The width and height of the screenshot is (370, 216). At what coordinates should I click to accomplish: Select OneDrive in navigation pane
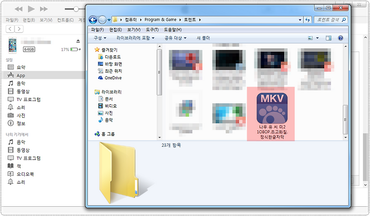[x=110, y=78]
